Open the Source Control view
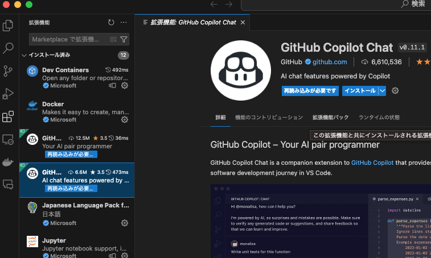This screenshot has height=258, width=431. [x=8, y=71]
